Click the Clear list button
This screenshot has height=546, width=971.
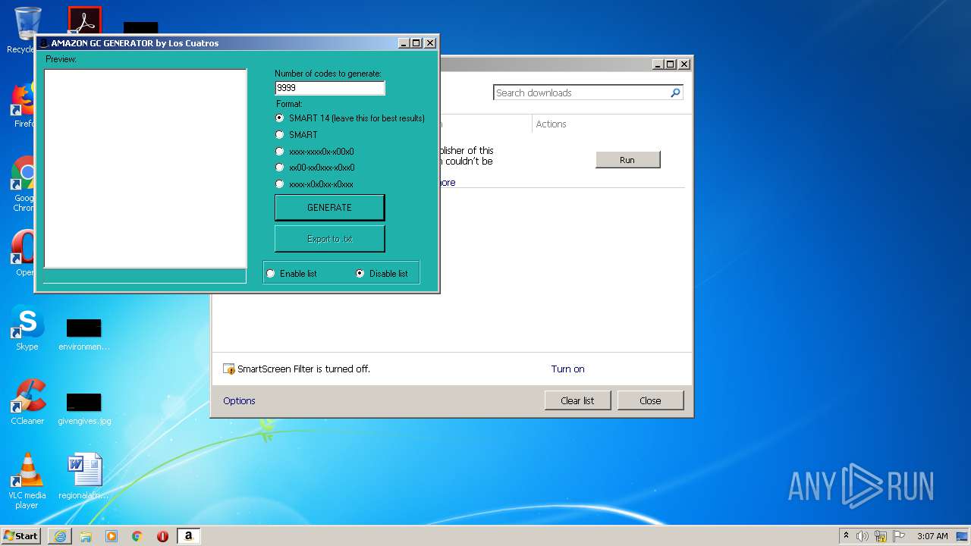(x=577, y=400)
